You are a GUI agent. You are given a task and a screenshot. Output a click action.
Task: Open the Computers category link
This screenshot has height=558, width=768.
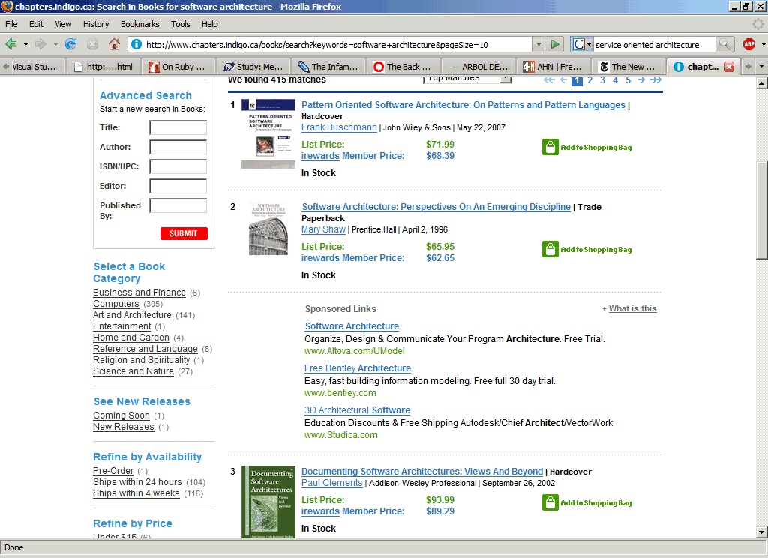116,304
